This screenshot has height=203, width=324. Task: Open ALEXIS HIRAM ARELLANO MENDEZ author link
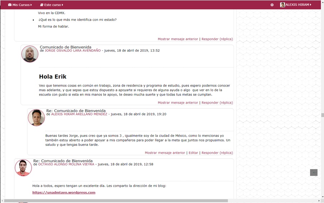[x=79, y=114]
